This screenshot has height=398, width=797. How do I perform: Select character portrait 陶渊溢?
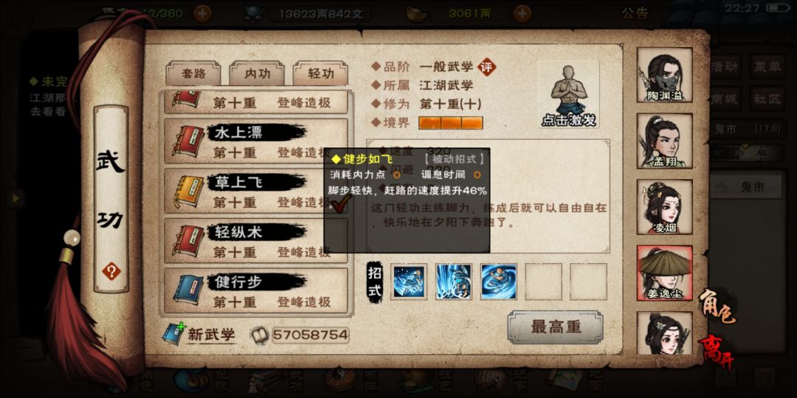pos(664,75)
